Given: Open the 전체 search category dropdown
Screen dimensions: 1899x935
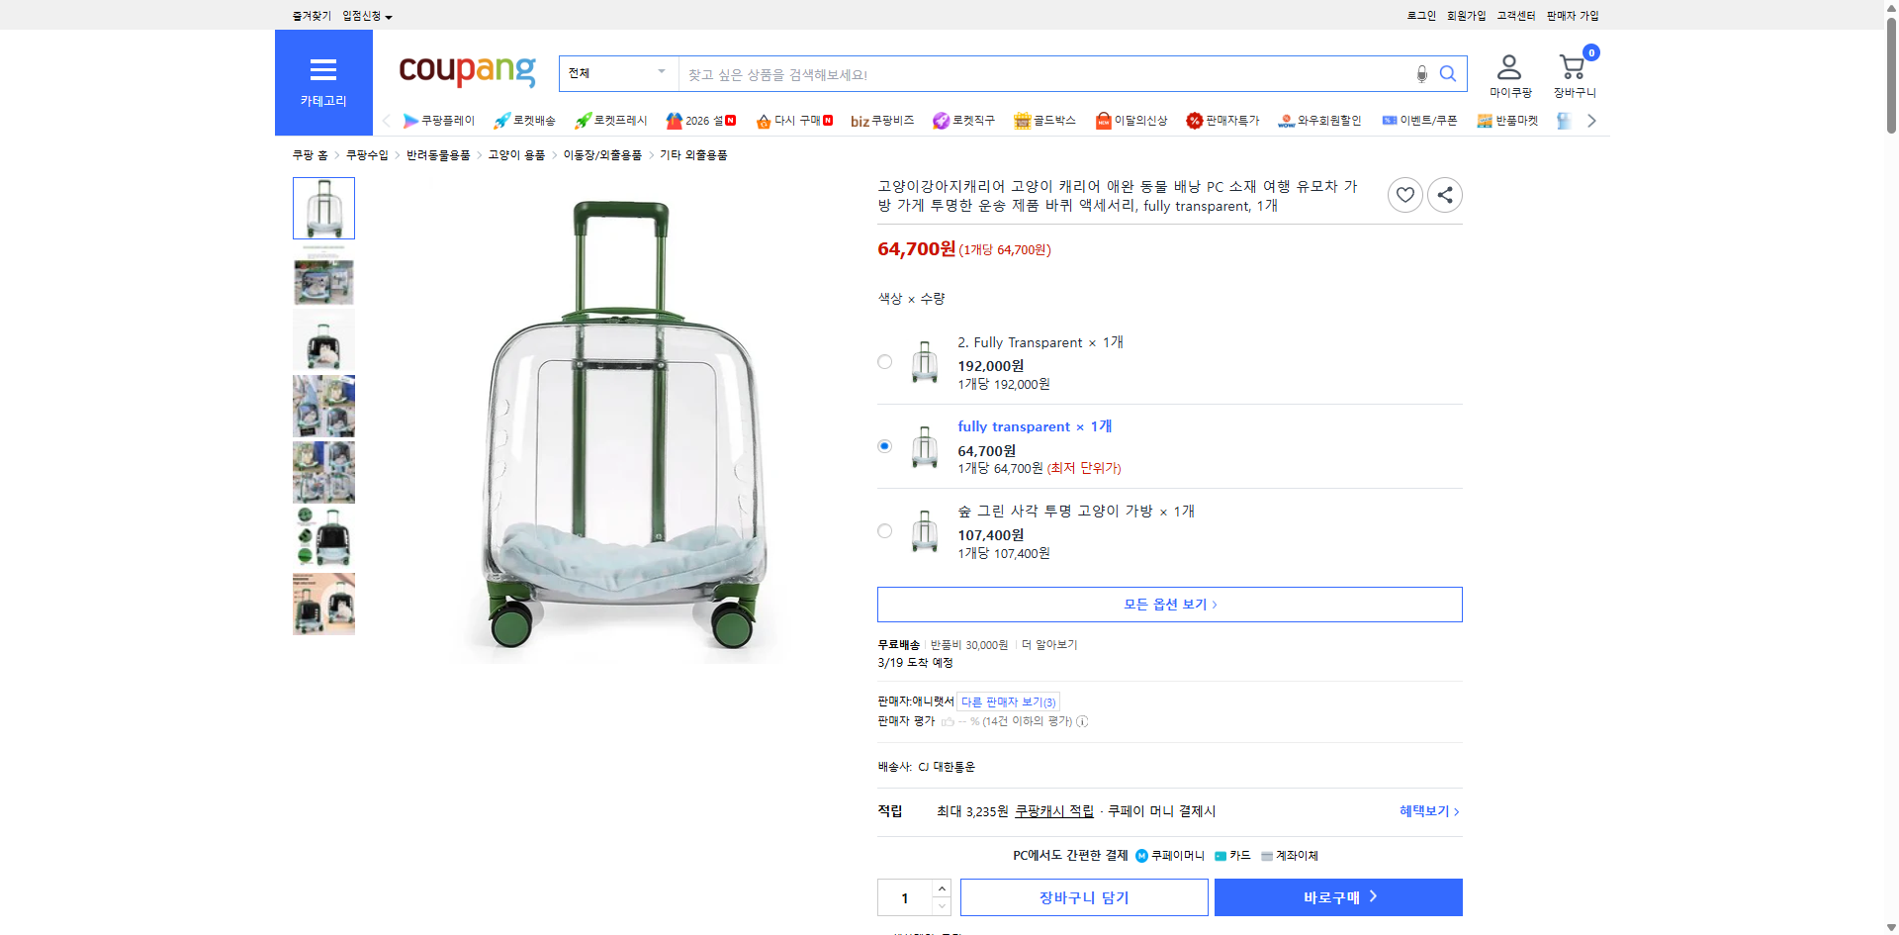Looking at the screenshot, I should point(617,72).
